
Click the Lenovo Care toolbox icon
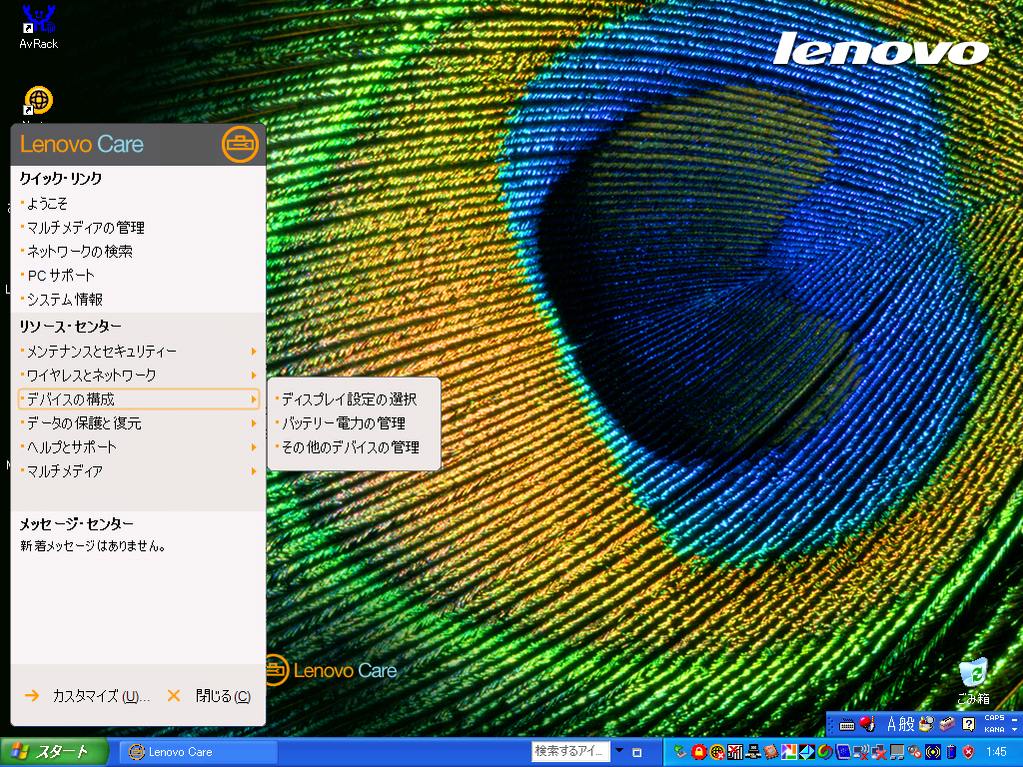[x=239, y=144]
